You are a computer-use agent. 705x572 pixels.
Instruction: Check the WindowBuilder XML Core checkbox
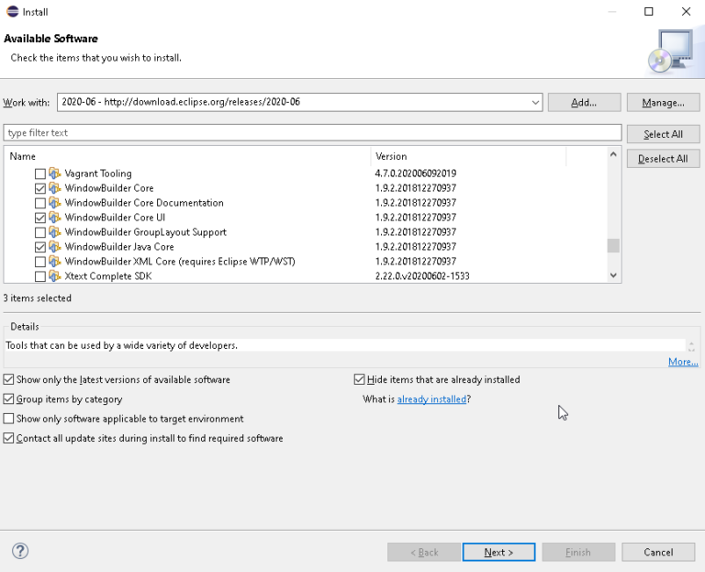(40, 262)
